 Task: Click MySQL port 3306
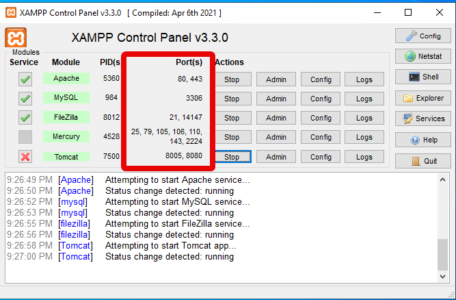pyautogui.click(x=194, y=98)
